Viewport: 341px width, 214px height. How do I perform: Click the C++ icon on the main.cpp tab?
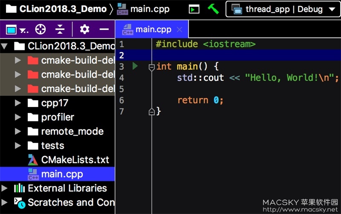coord(127,29)
